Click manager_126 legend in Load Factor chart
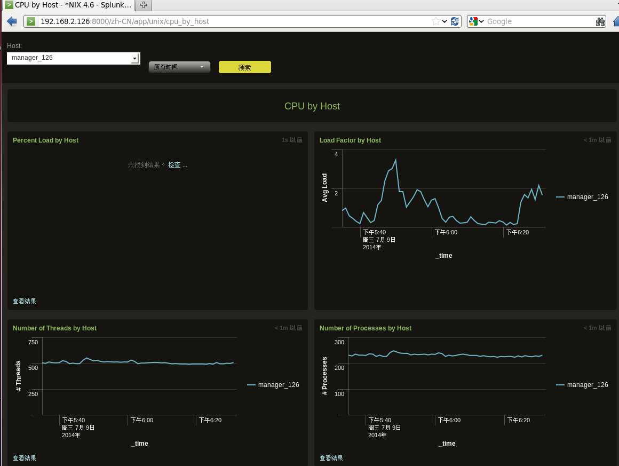The height and width of the screenshot is (466, 619). (582, 196)
